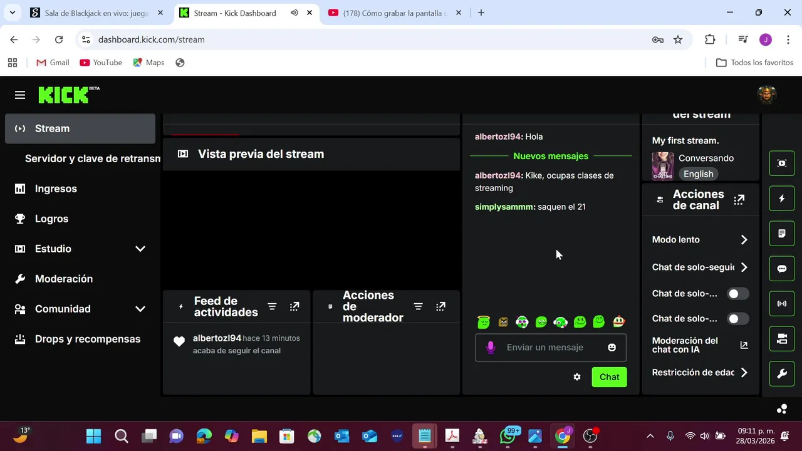802x451 pixels.
Task: Insert the red-capped emote at the row end
Action: (x=618, y=321)
